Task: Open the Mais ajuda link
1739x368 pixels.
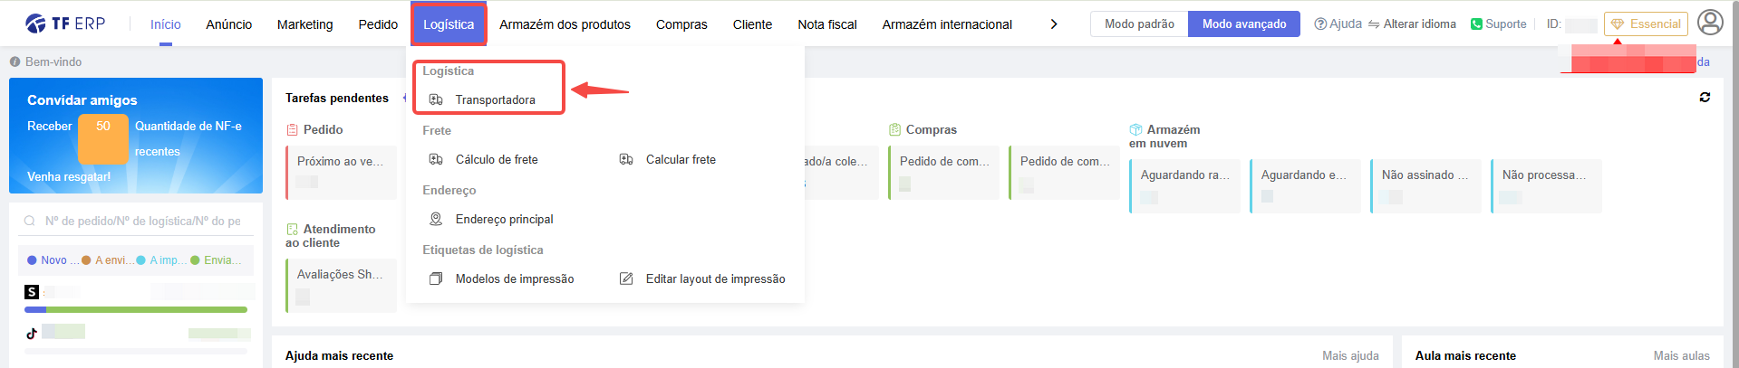Action: (x=1350, y=355)
